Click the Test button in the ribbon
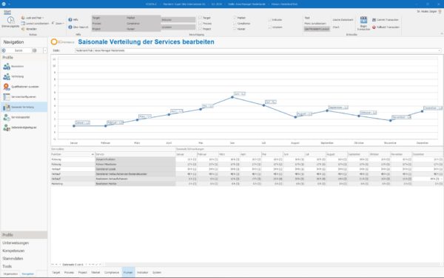 307,18
